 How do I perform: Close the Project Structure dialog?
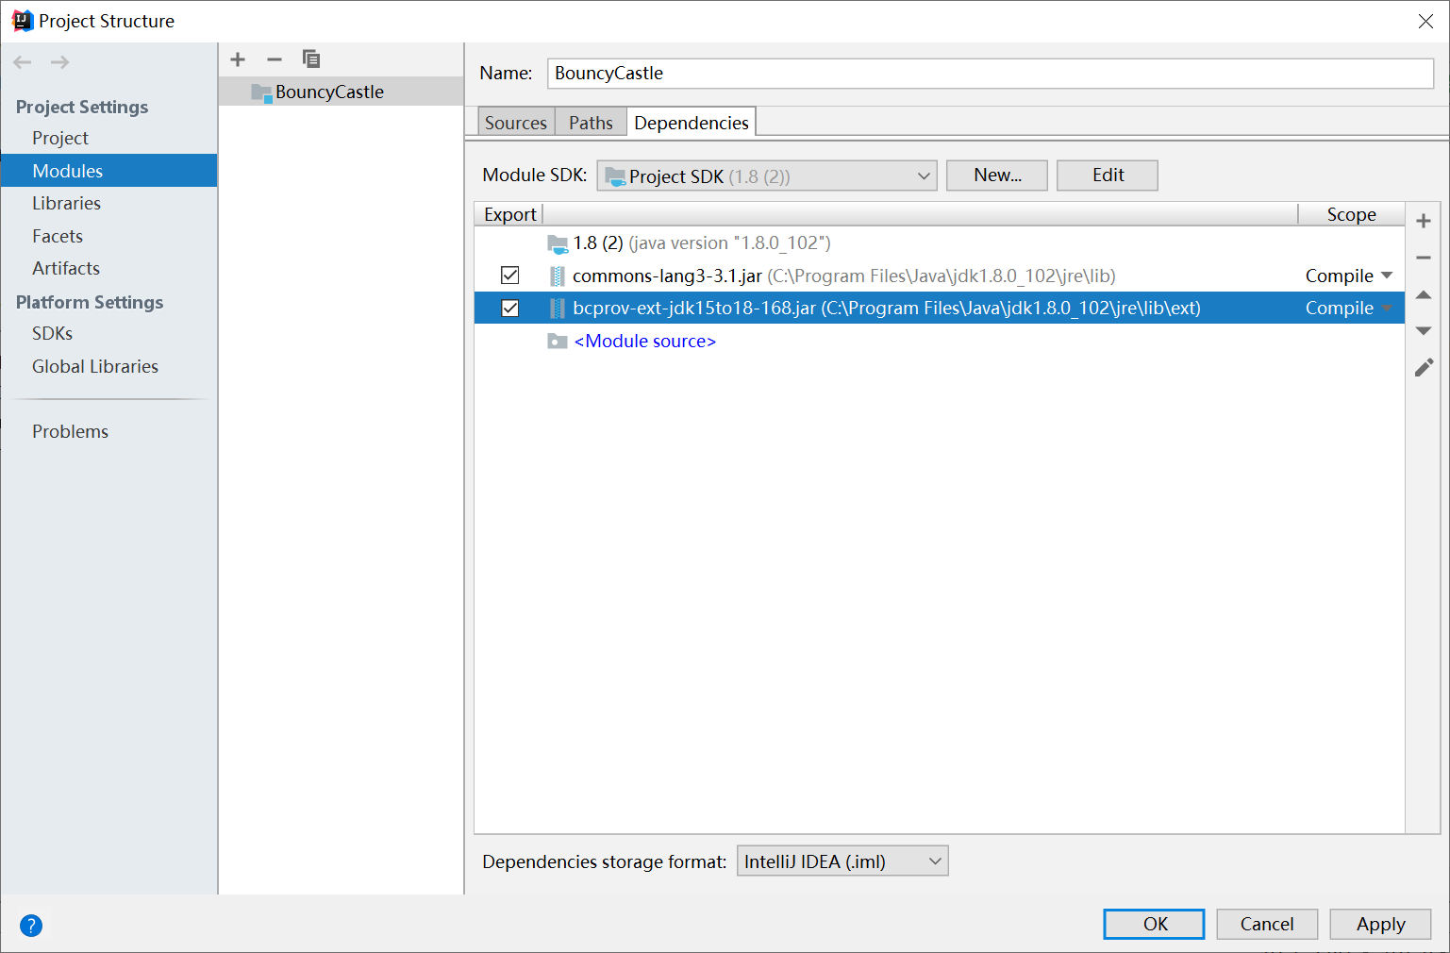tap(1425, 21)
